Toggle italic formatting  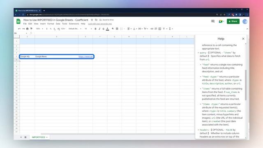click(x=99, y=29)
